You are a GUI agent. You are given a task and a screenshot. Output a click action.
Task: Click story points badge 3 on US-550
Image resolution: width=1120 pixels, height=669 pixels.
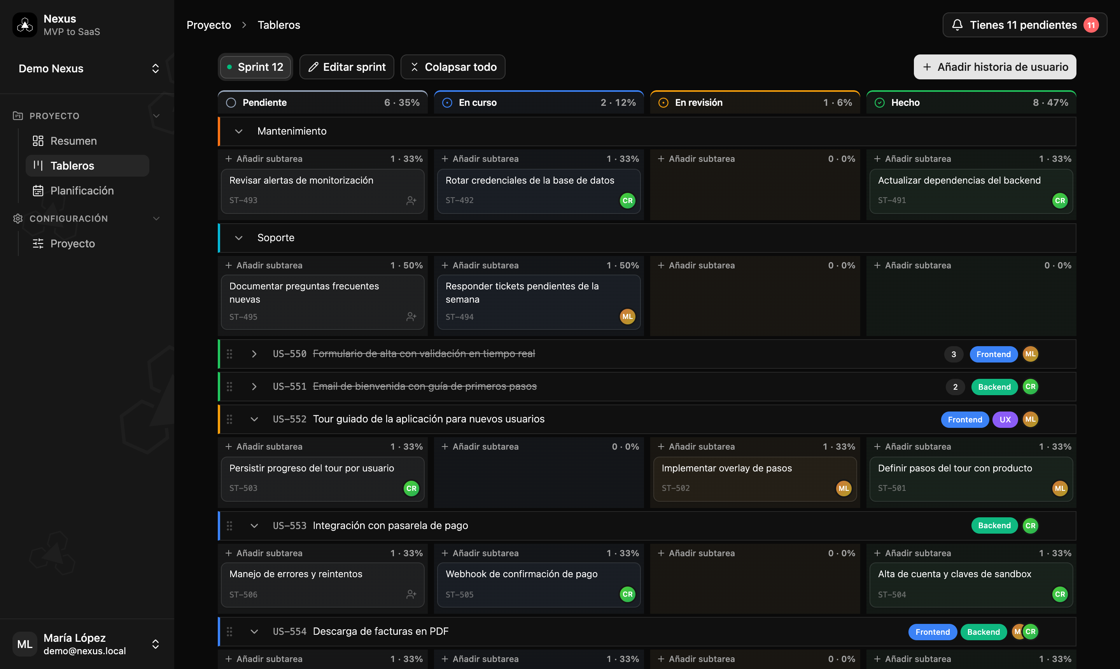[x=953, y=354]
